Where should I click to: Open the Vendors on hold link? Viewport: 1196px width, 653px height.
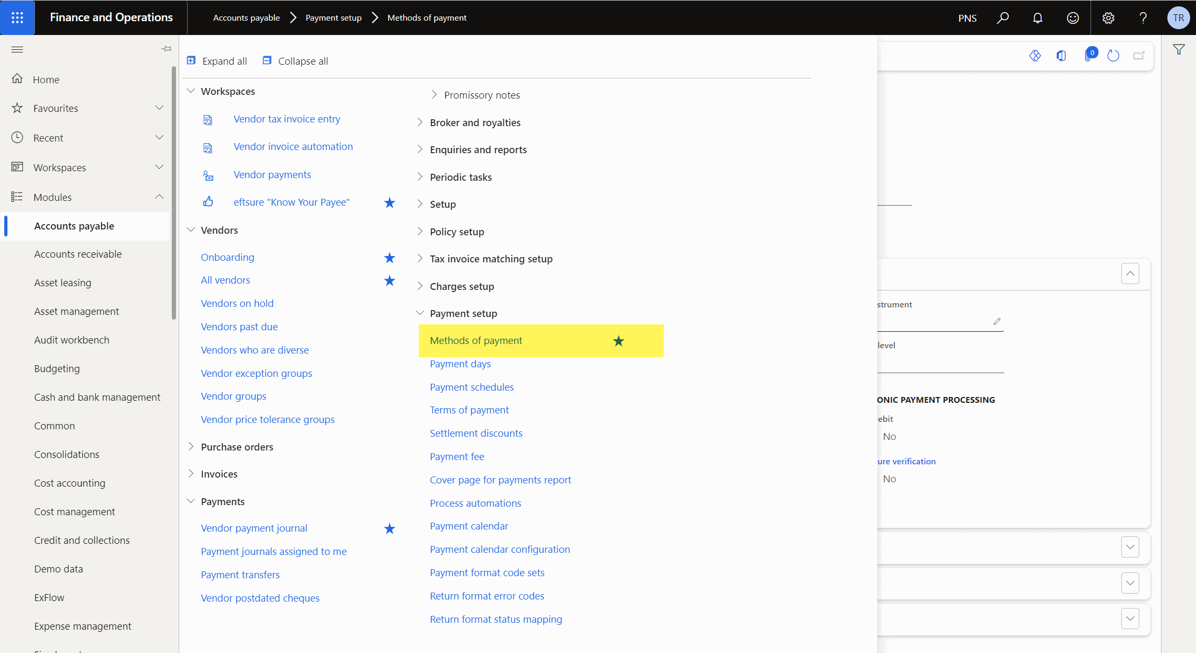(x=237, y=303)
